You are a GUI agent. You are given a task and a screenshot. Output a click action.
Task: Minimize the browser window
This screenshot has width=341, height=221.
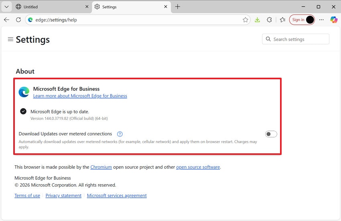(303, 7)
